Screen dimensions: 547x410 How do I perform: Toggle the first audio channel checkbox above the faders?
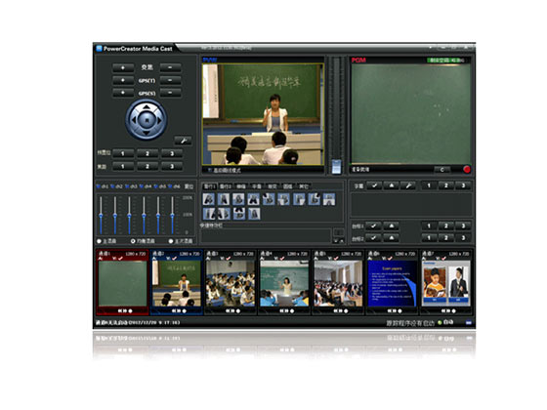[x=98, y=186]
